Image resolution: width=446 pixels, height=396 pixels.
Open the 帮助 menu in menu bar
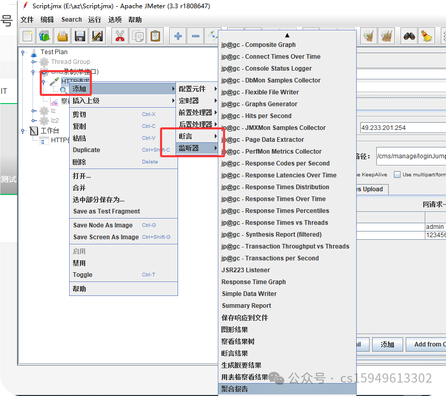(x=135, y=20)
